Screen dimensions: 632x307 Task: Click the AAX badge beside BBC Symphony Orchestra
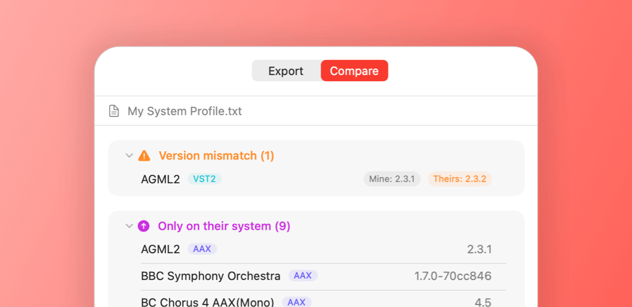(303, 276)
